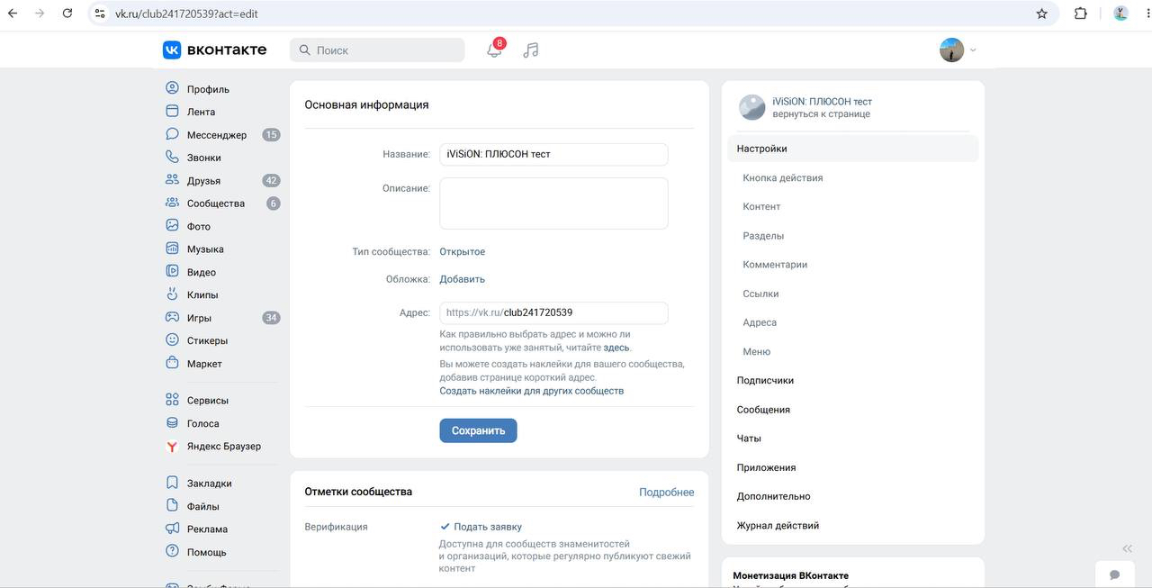Image resolution: width=1152 pixels, height=588 pixels.
Task: Open the Сообщества groups icon
Action: [x=172, y=203]
